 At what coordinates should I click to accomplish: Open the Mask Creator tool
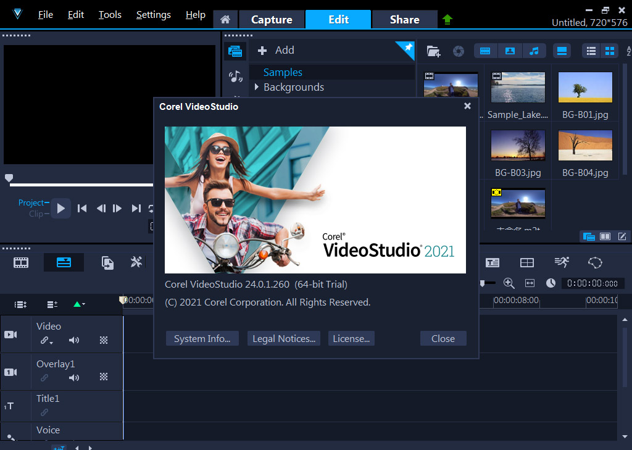(x=595, y=262)
